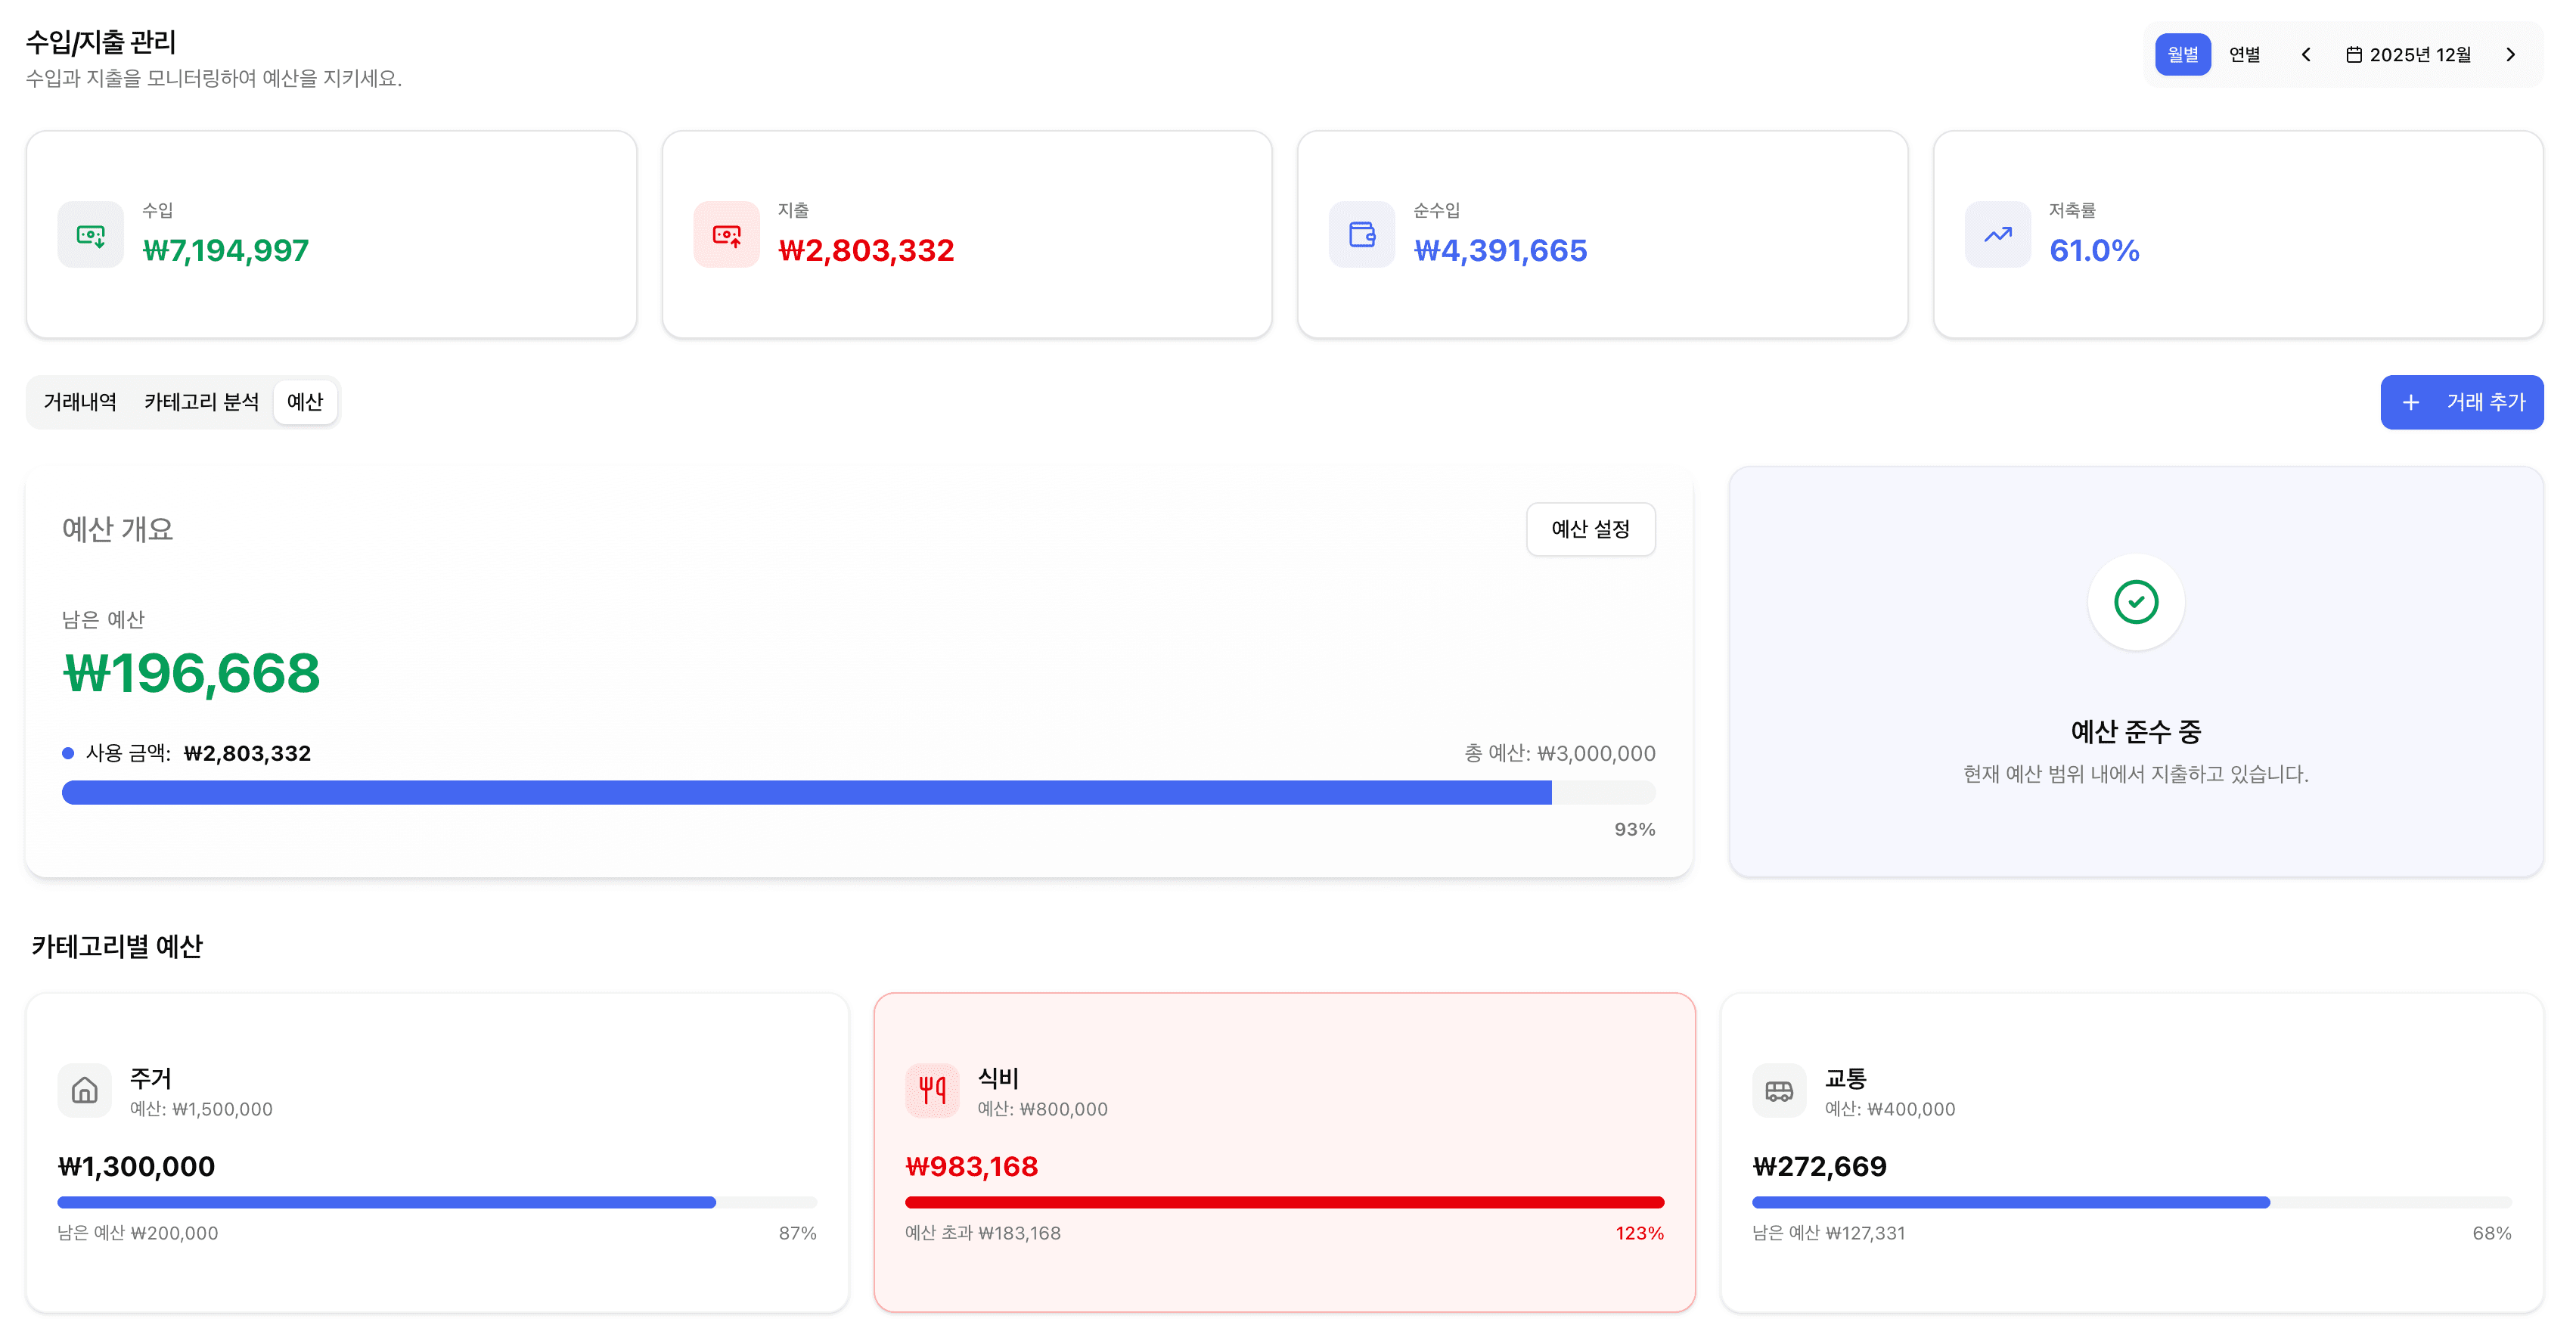This screenshot has height=1331, width=2576.
Task: Click the savings rate trend icon
Action: pyautogui.click(x=1997, y=235)
